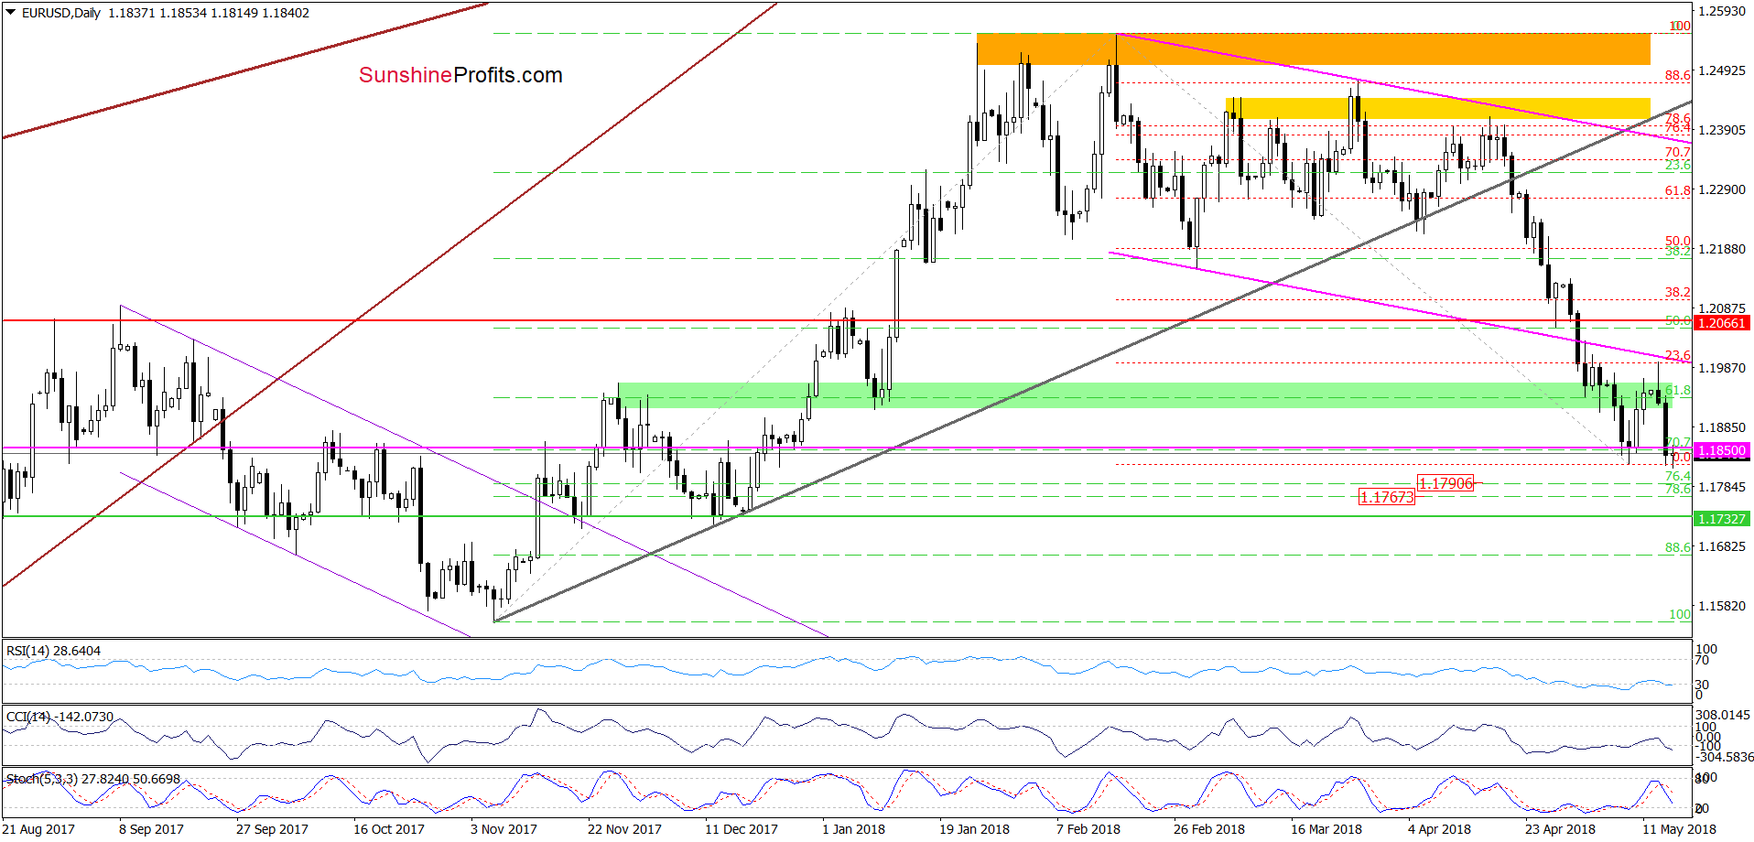The image size is (1754, 842).
Task: Click the 19 Jan 2018 date label
Action: [974, 829]
